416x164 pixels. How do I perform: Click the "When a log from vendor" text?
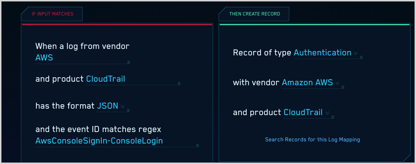click(83, 46)
